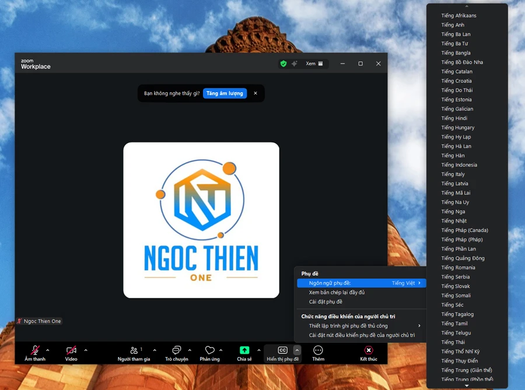Select Tiếng Anh as caption language
This screenshot has height=390, width=525.
coord(453,24)
